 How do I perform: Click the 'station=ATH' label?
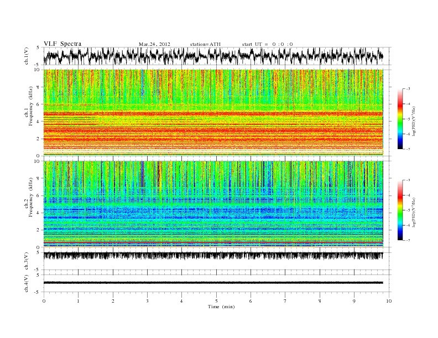click(205, 44)
